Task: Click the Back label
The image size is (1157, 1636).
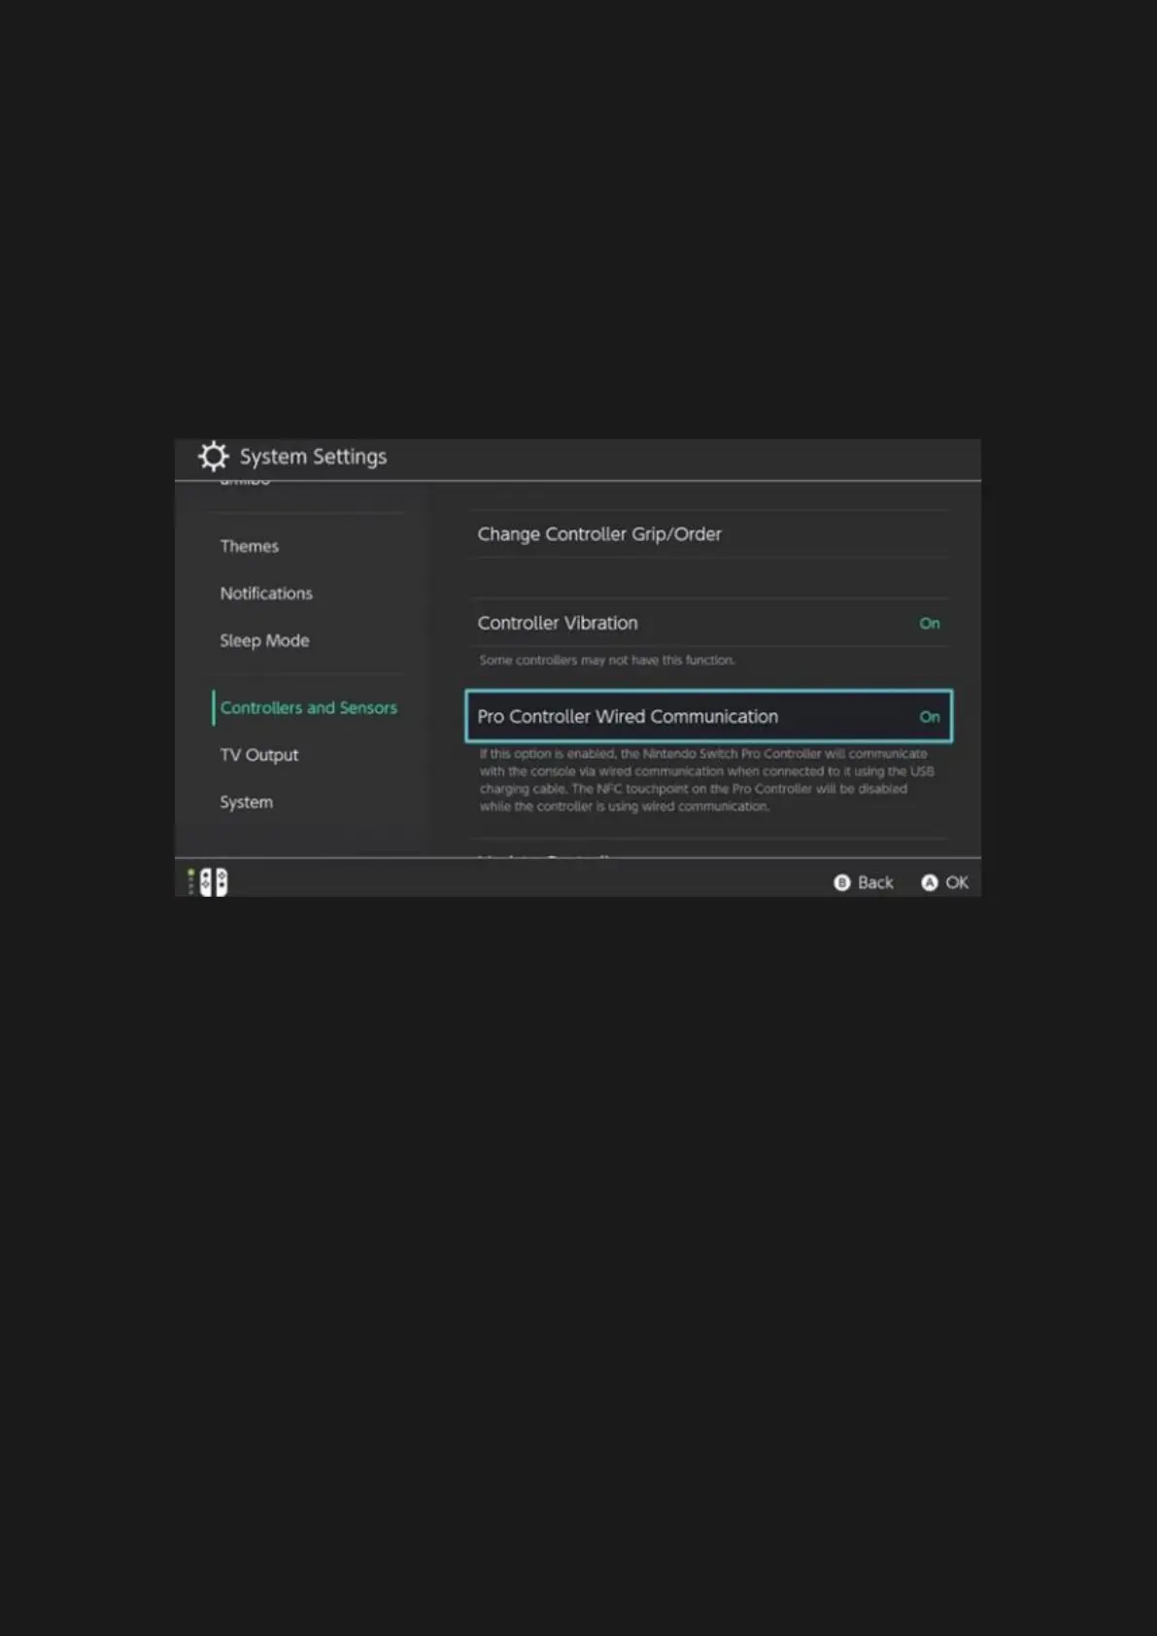Action: pyautogui.click(x=875, y=882)
